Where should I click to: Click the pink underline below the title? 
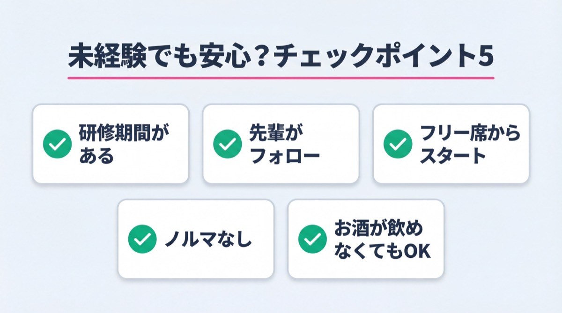tap(281, 77)
